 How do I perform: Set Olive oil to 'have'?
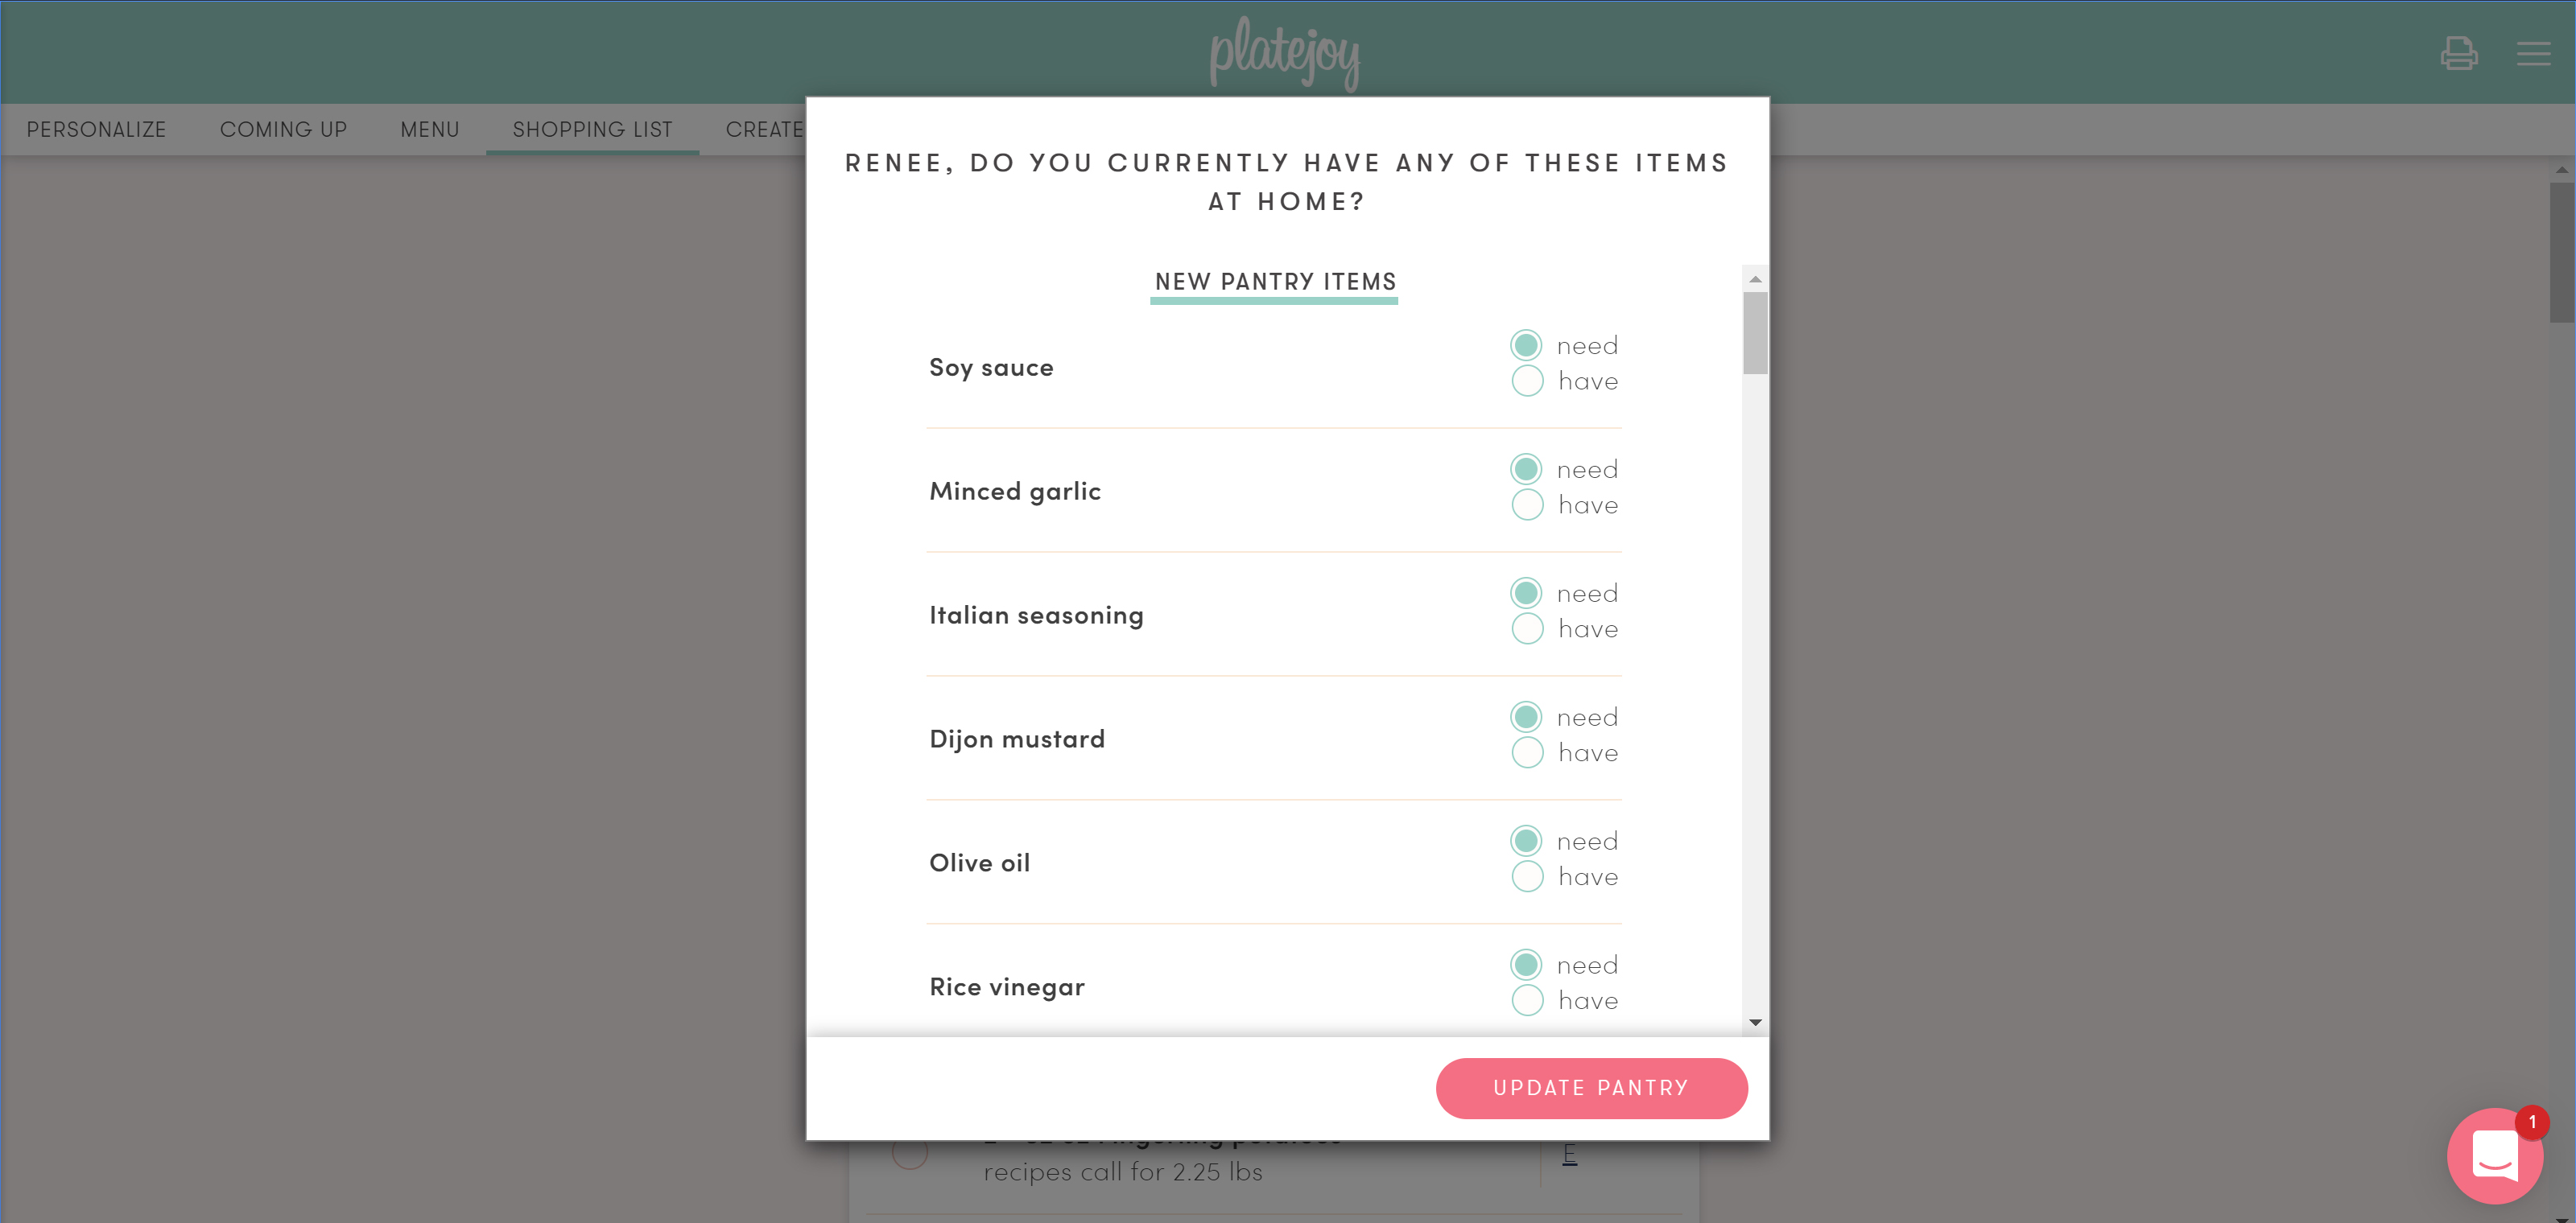[x=1527, y=876]
